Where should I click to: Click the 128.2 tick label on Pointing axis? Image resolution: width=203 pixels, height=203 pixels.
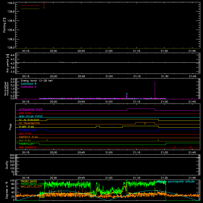(11, 39)
